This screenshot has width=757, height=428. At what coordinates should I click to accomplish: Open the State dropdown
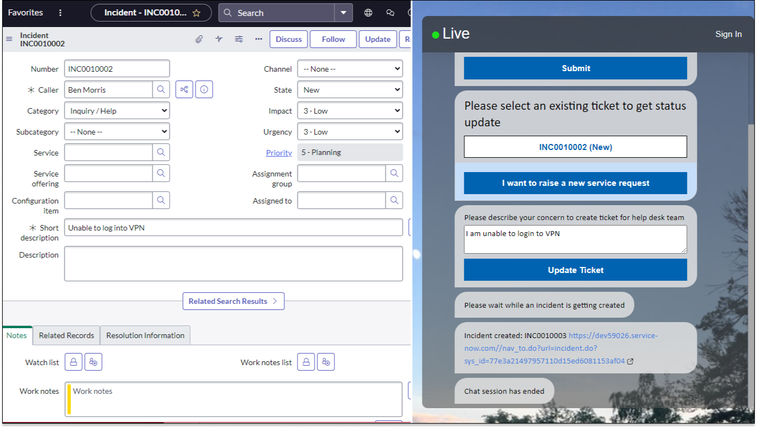[350, 89]
